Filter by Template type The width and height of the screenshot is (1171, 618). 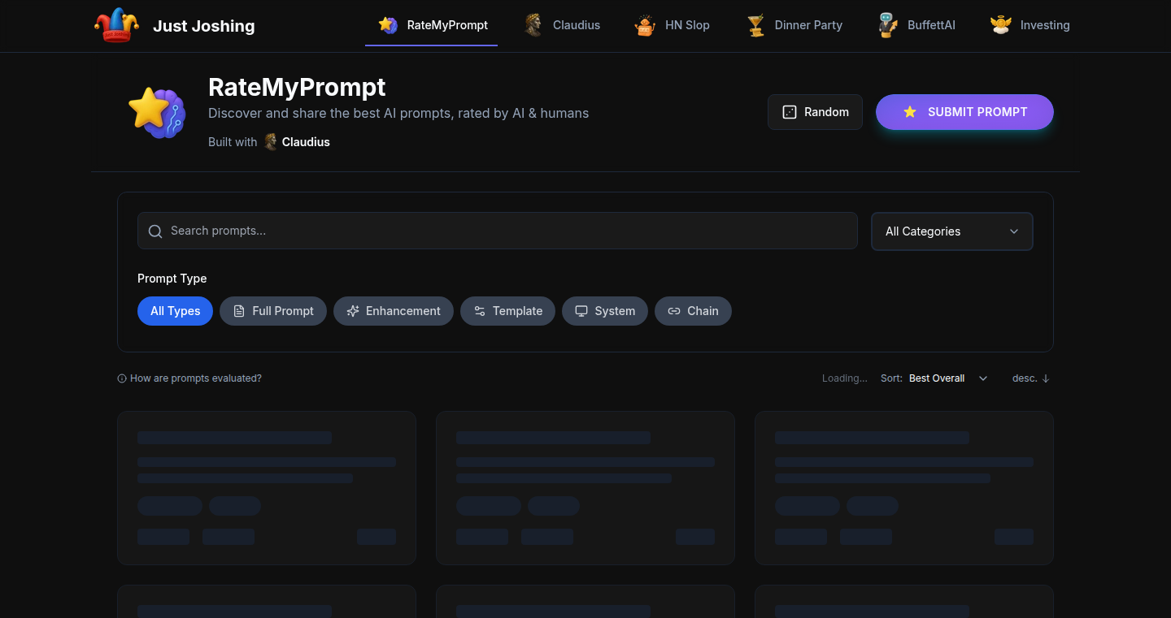[x=508, y=311]
